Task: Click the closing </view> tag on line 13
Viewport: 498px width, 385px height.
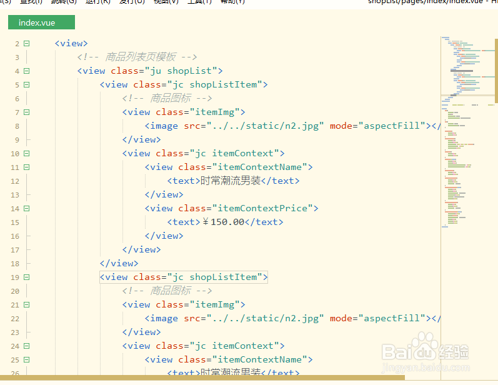Action: point(164,194)
